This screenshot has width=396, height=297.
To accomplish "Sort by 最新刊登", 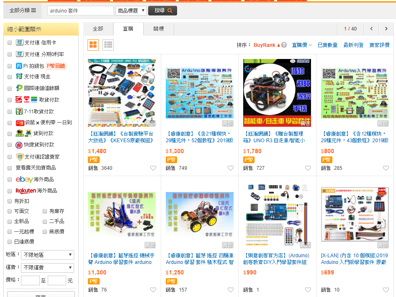I will [x=353, y=45].
